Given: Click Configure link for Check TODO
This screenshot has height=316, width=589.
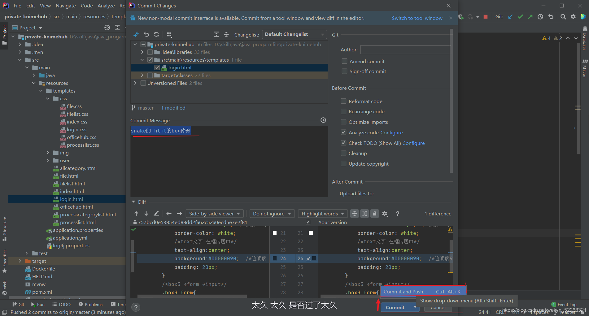Looking at the screenshot, I should (413, 143).
